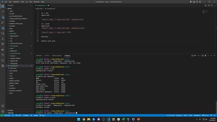Click the Go Live status bar button
The image size is (217, 122).
pyautogui.click(x=205, y=115)
